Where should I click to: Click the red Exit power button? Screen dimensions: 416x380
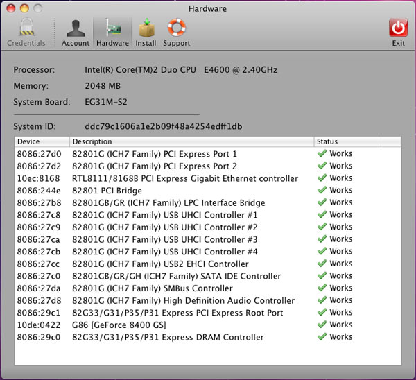point(398,29)
